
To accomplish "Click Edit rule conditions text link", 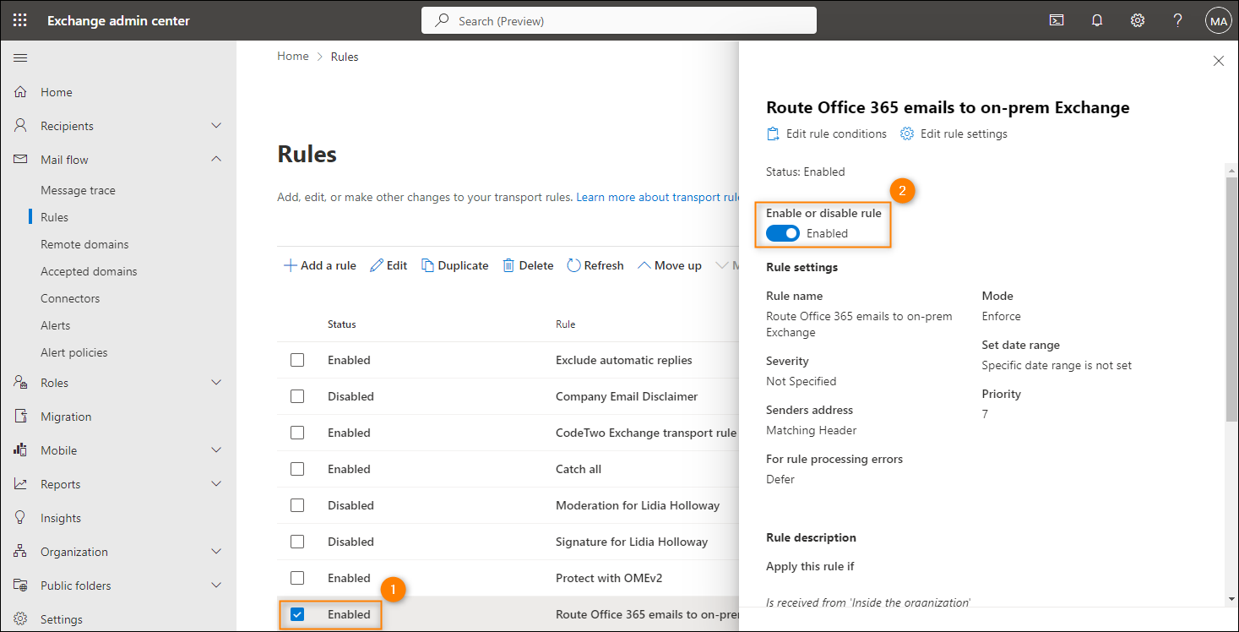I will pos(836,133).
